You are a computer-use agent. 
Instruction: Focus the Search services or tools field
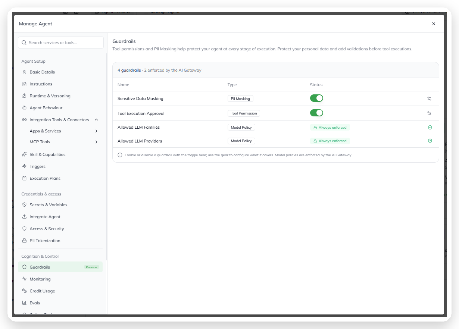coord(61,43)
